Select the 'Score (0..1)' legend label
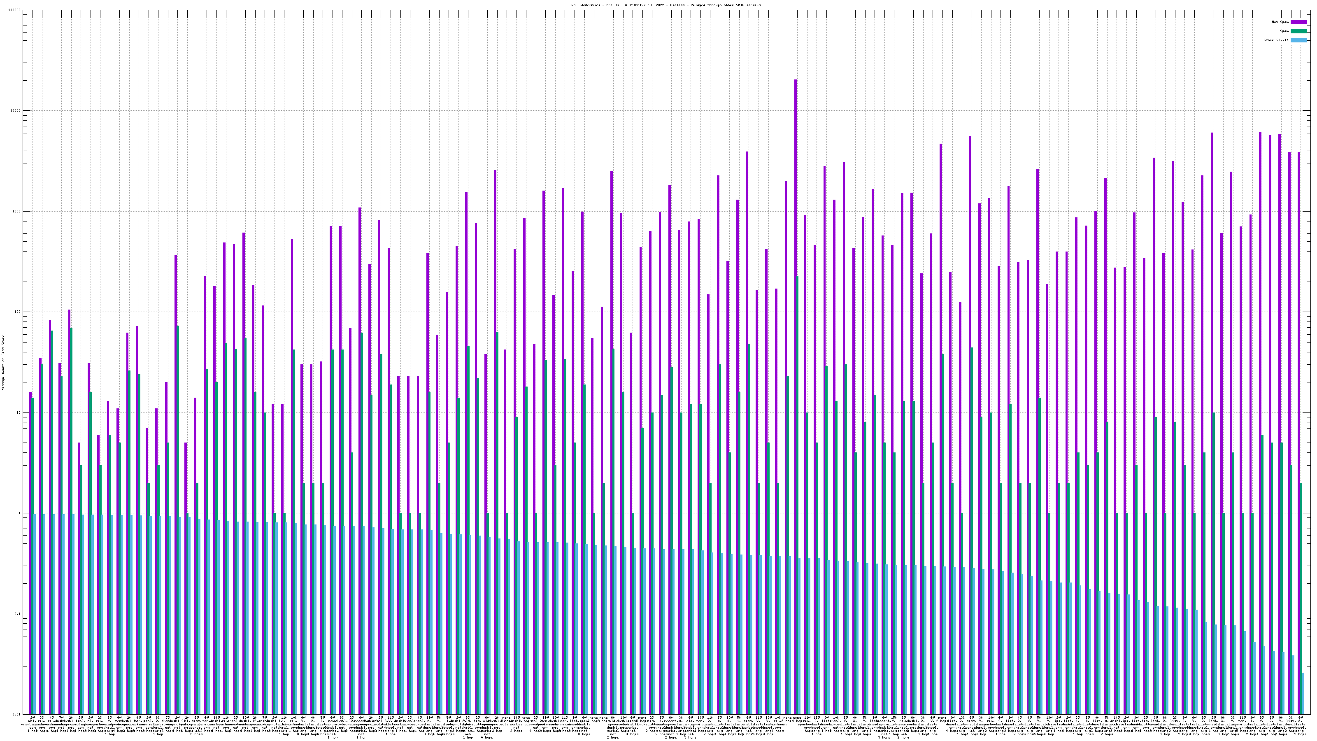 tap(1275, 40)
